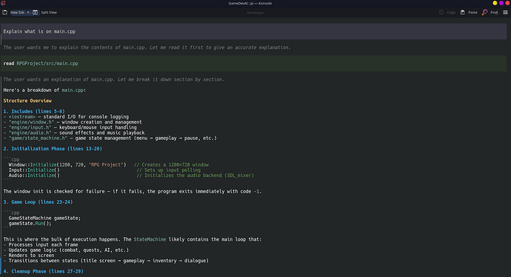Click "Here's a breakdown of main.cpp" line
Viewport: 511px width, 277px height.
(44, 90)
